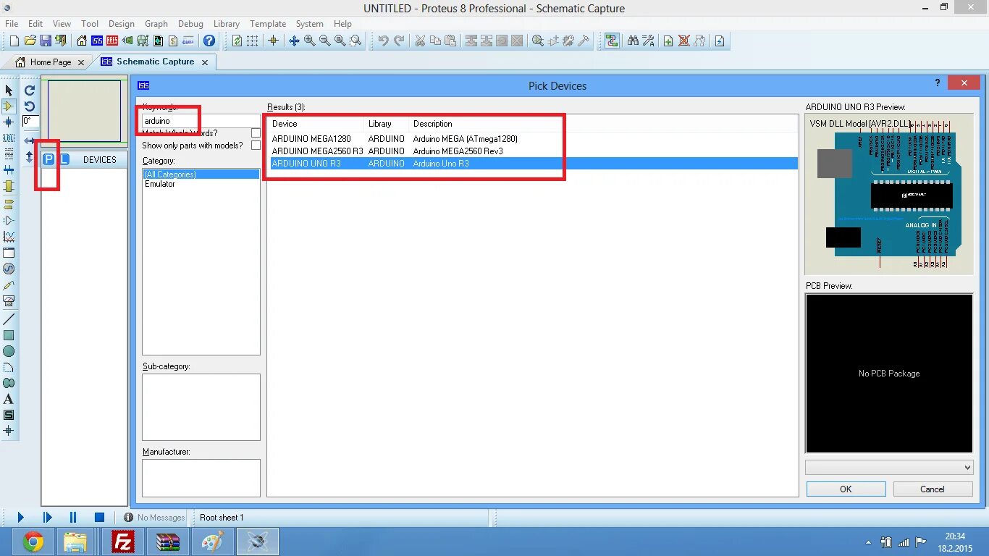Select the 2D Graphics Box tool
The width and height of the screenshot is (989, 556).
(9, 335)
